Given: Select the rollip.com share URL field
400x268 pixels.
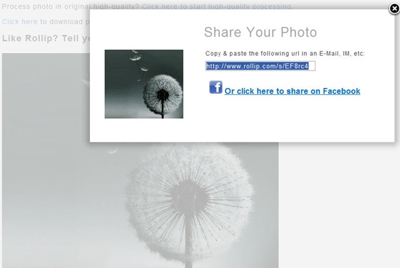Looking at the screenshot, I should [260, 66].
